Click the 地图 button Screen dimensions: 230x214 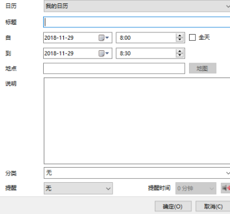(x=203, y=68)
